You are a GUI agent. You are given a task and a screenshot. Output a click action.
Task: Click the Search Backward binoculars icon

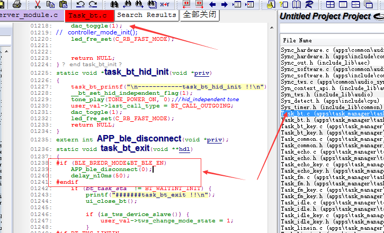point(127,4)
